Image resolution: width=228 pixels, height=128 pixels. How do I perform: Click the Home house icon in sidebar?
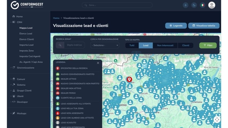[x=14, y=16]
